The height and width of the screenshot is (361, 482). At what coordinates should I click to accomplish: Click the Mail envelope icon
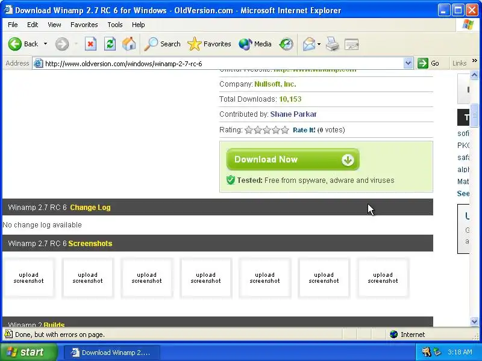tap(309, 44)
